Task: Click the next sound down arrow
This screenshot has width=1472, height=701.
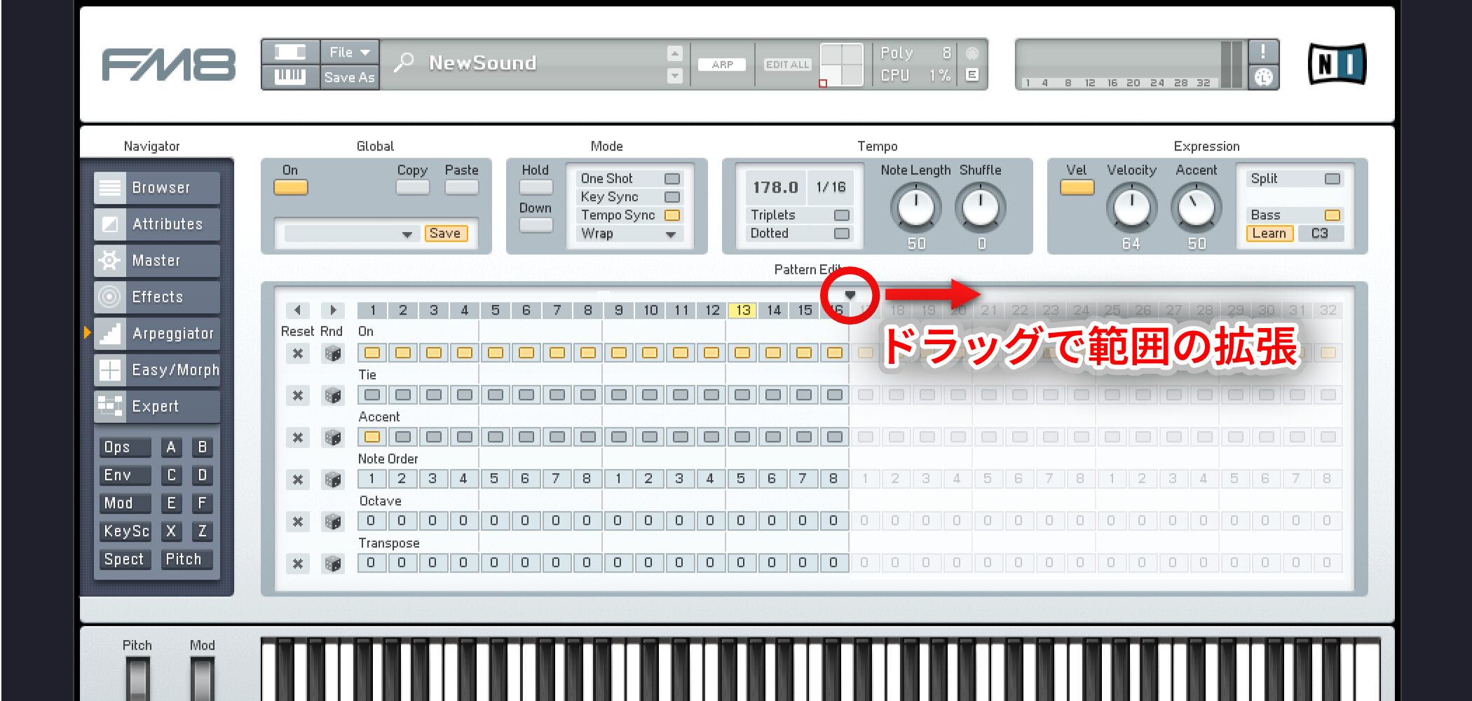Action: [674, 75]
